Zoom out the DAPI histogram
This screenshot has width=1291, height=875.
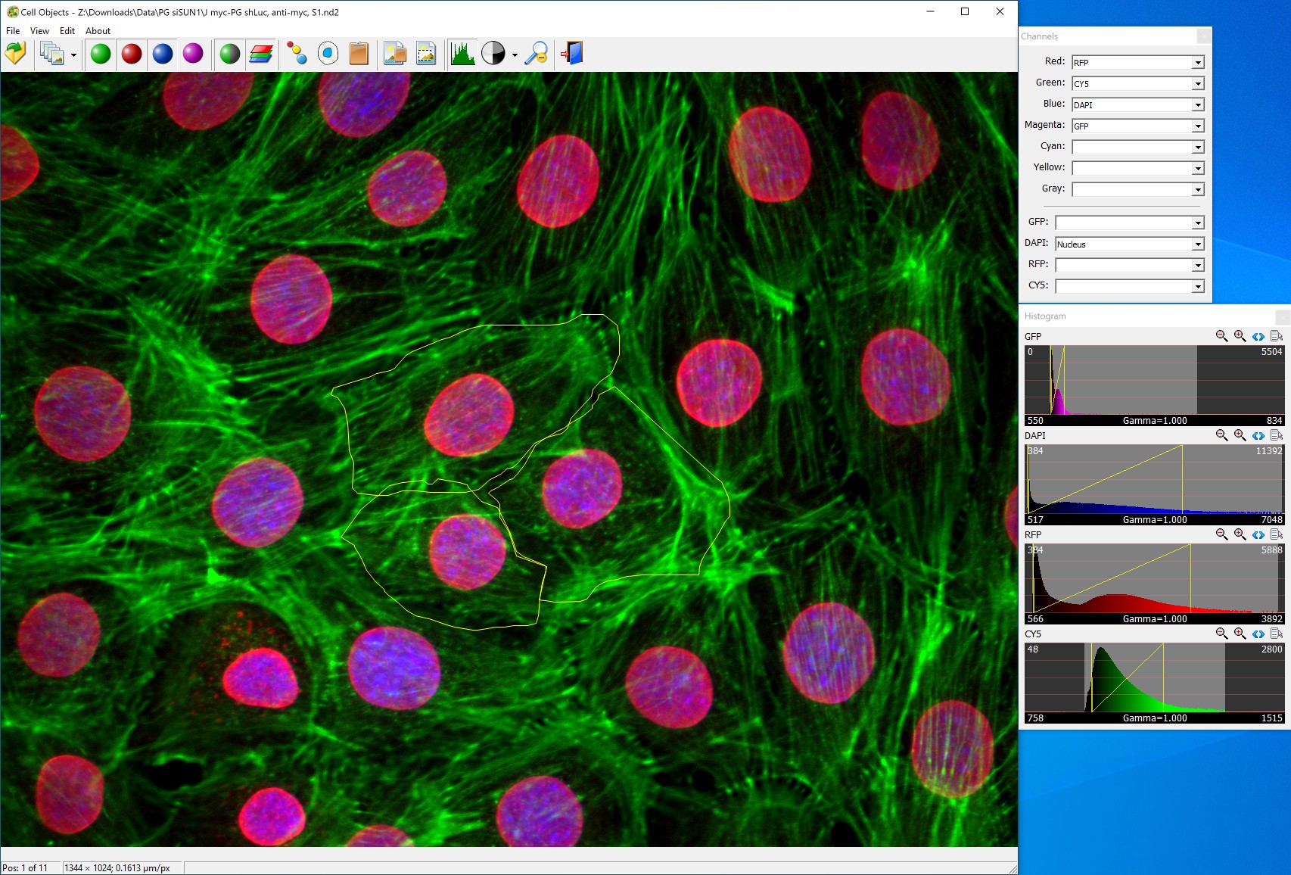(x=1221, y=435)
